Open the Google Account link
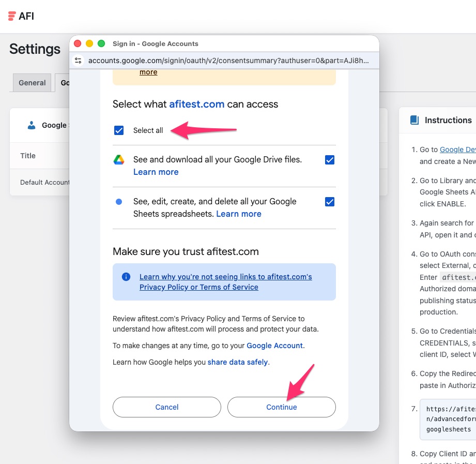The height and width of the screenshot is (464, 476). pyautogui.click(x=274, y=346)
